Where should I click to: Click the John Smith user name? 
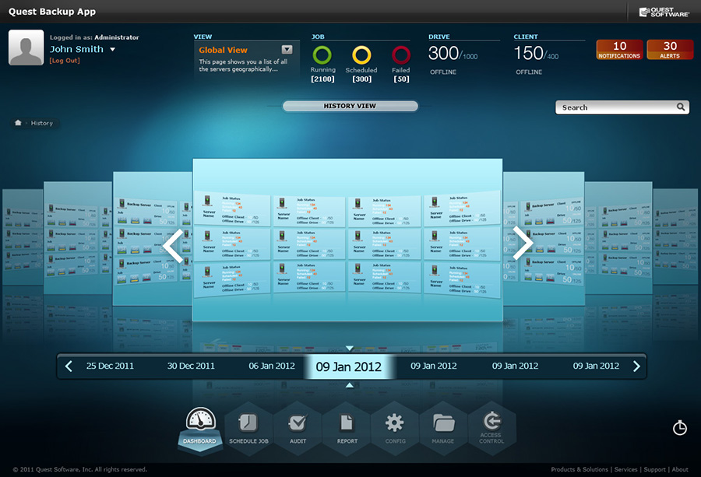[76, 49]
